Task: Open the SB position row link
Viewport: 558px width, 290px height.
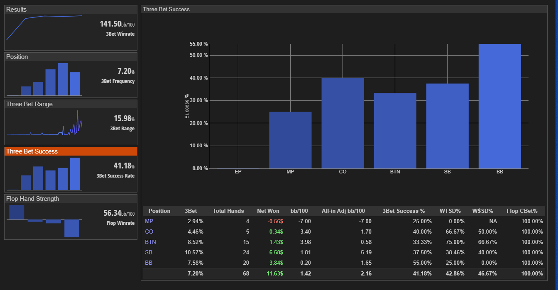Action: [149, 252]
